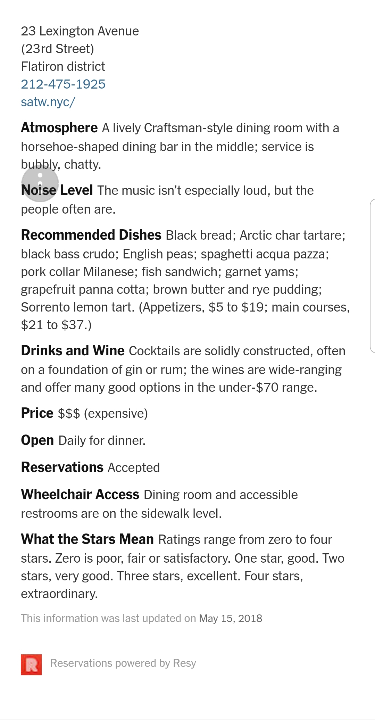This screenshot has width=375, height=720.
Task: Tap the 'Reservations powered by Resy' text
Action: [123, 663]
